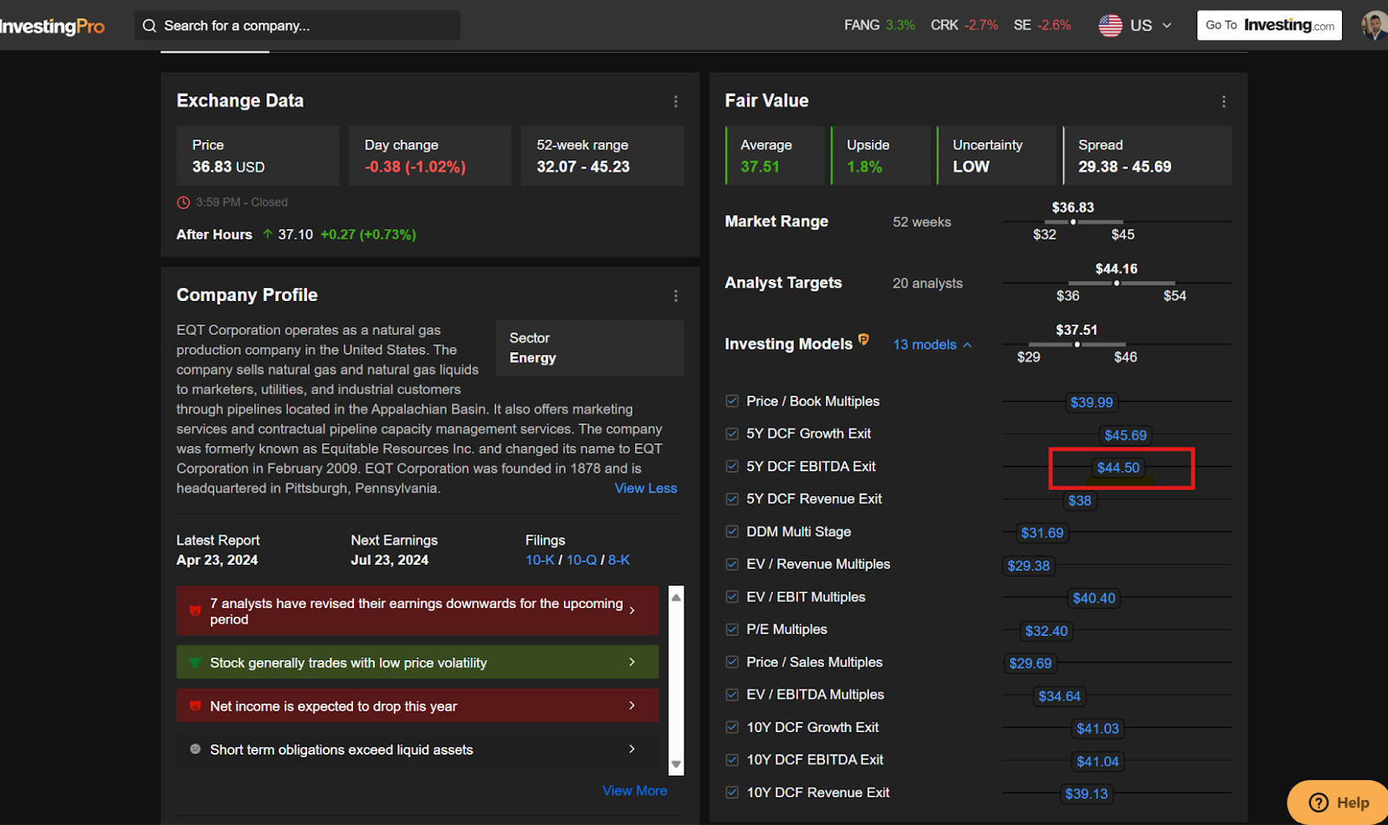Viewport: 1388px width, 825px height.
Task: Click the alerts list scrollbar up arrow
Action: 676,597
